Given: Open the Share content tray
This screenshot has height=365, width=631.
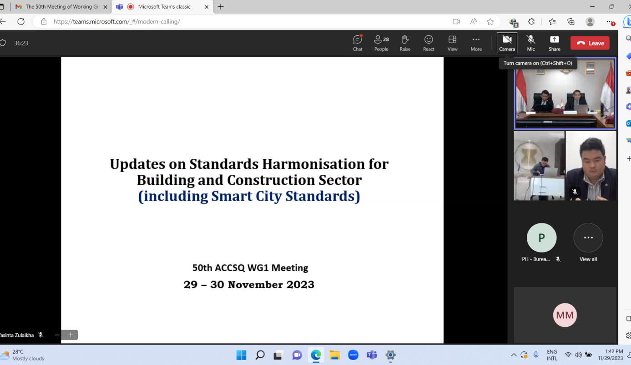Looking at the screenshot, I should coord(554,43).
